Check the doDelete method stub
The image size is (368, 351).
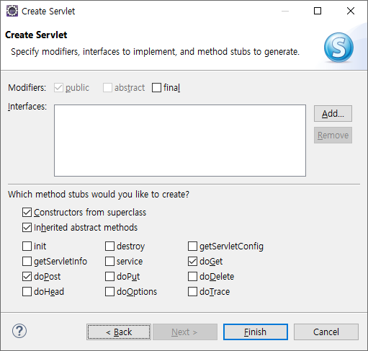click(192, 277)
